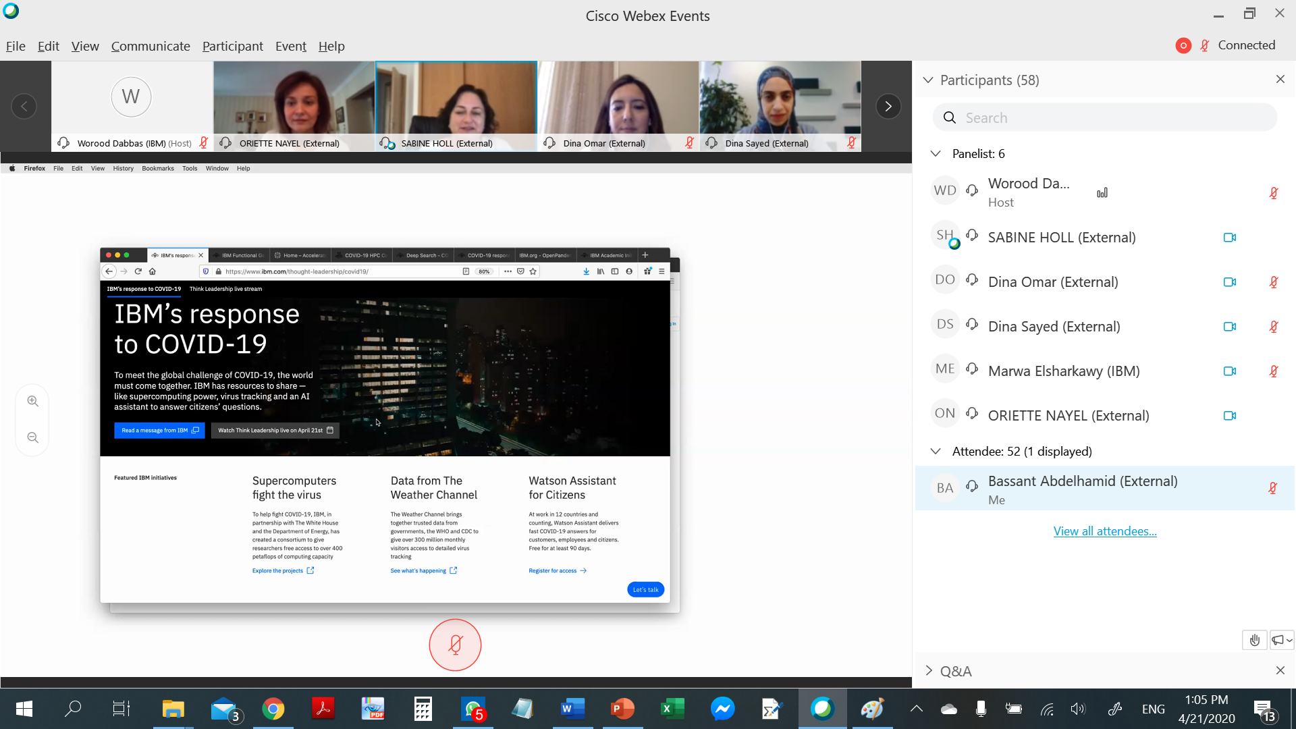Click Worood Dabbas's polling chart icon

[1102, 193]
